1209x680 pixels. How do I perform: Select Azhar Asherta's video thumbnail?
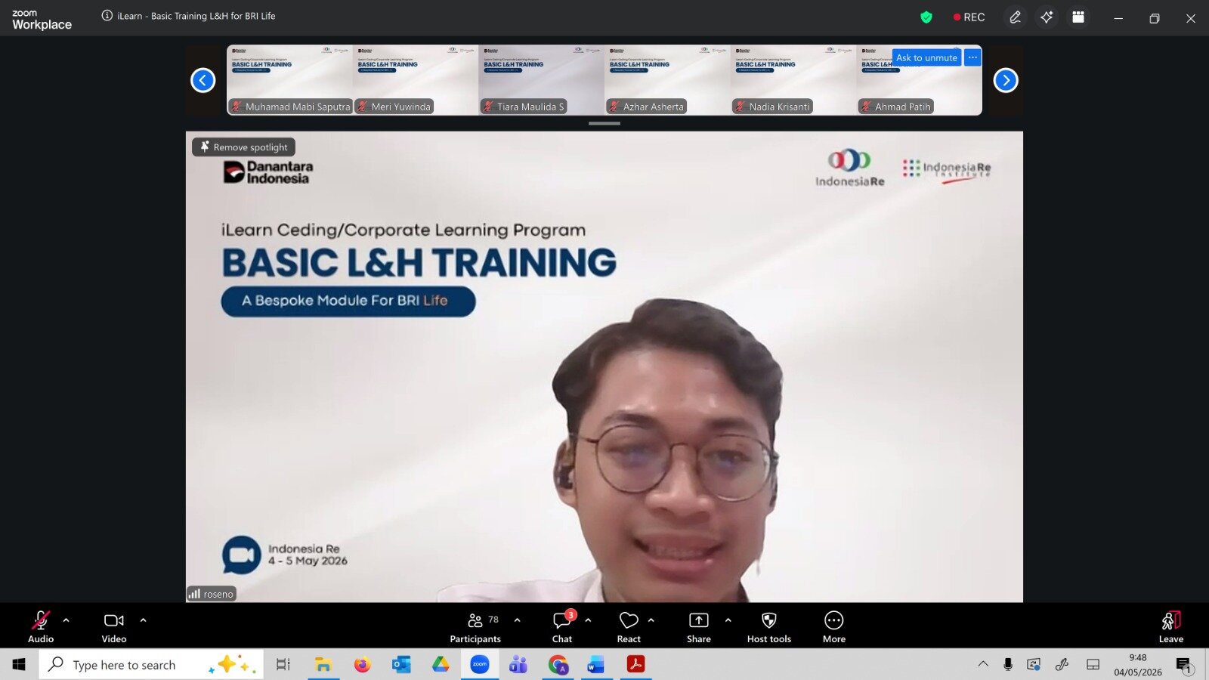click(x=668, y=80)
